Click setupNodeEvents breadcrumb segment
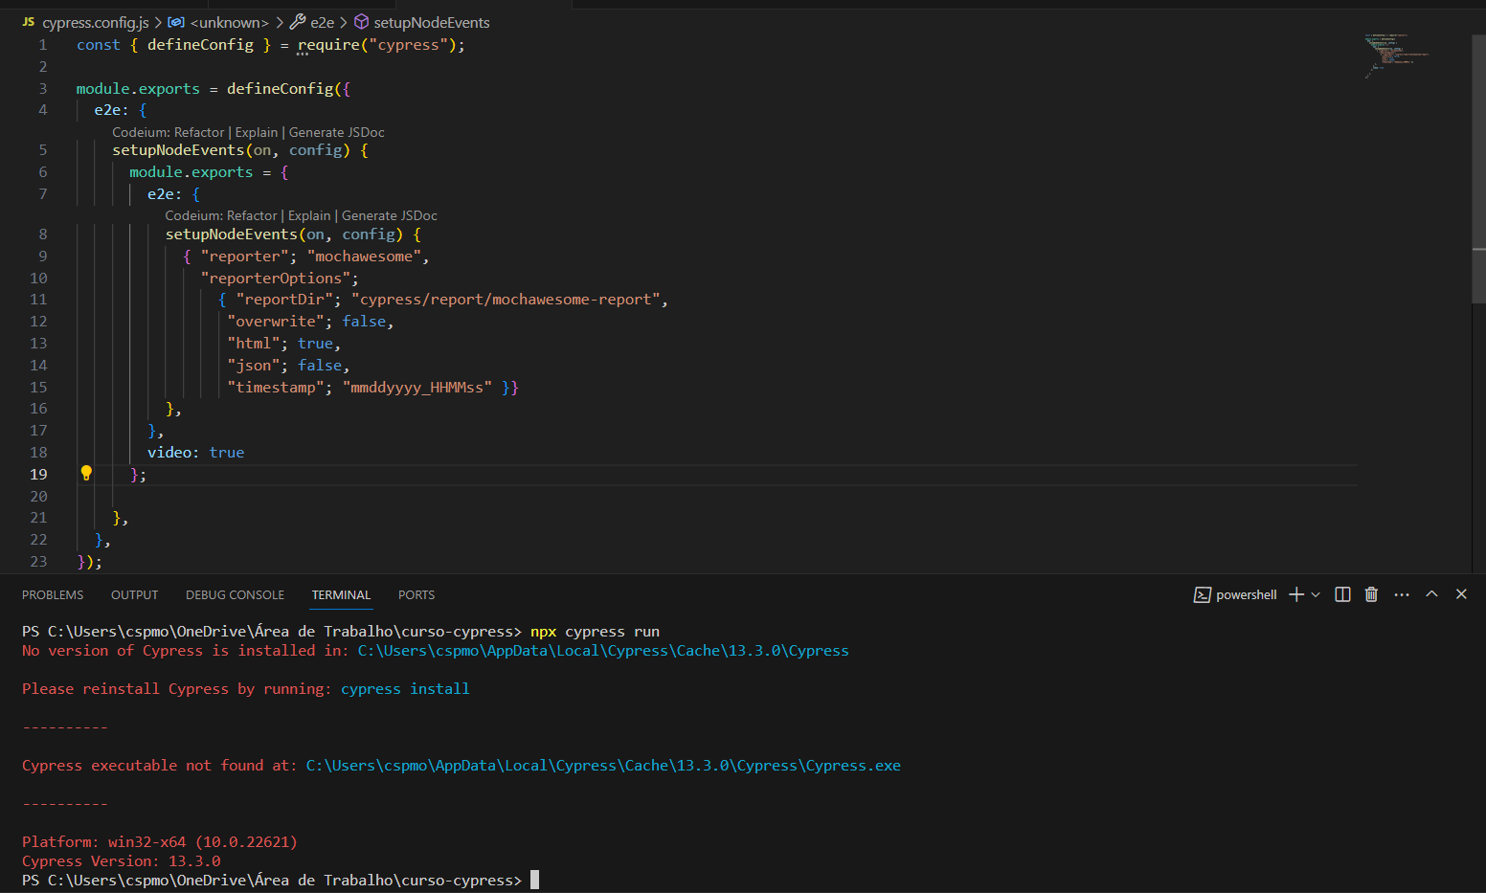The height and width of the screenshot is (893, 1486). point(431,22)
